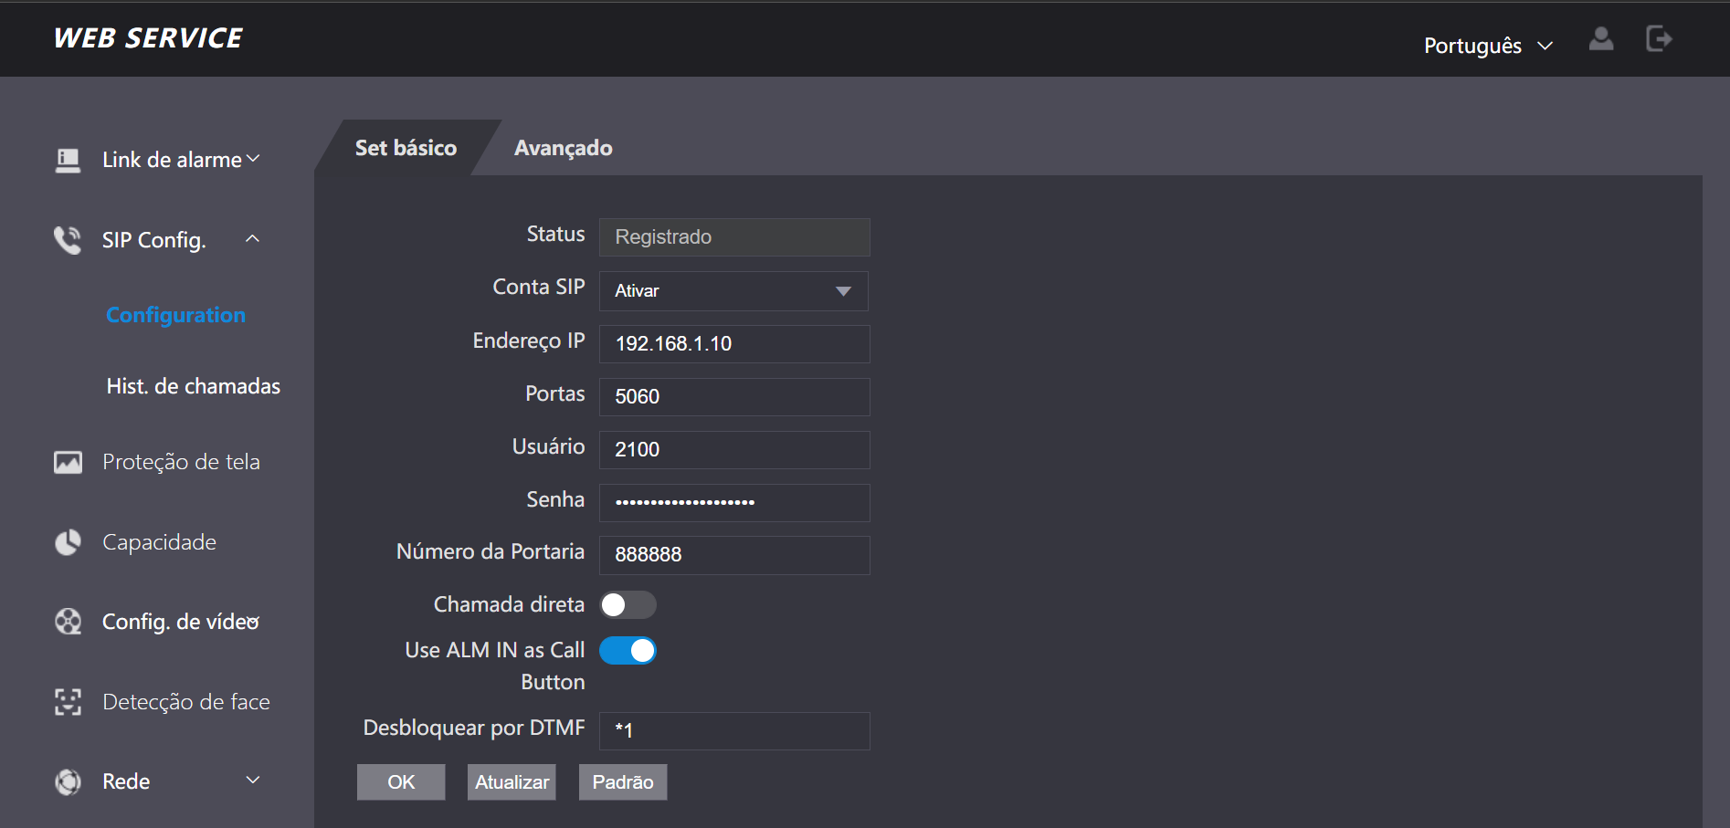Open the Português language dropdown
The width and height of the screenshot is (1730, 828).
pyautogui.click(x=1488, y=46)
